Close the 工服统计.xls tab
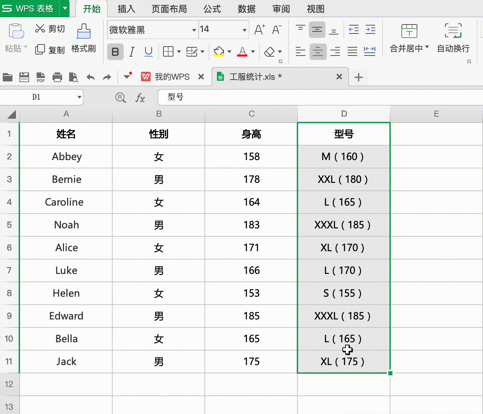This screenshot has width=483, height=414. click(x=339, y=77)
